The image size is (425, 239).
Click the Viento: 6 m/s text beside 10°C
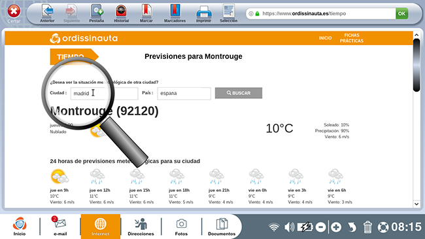click(337, 137)
